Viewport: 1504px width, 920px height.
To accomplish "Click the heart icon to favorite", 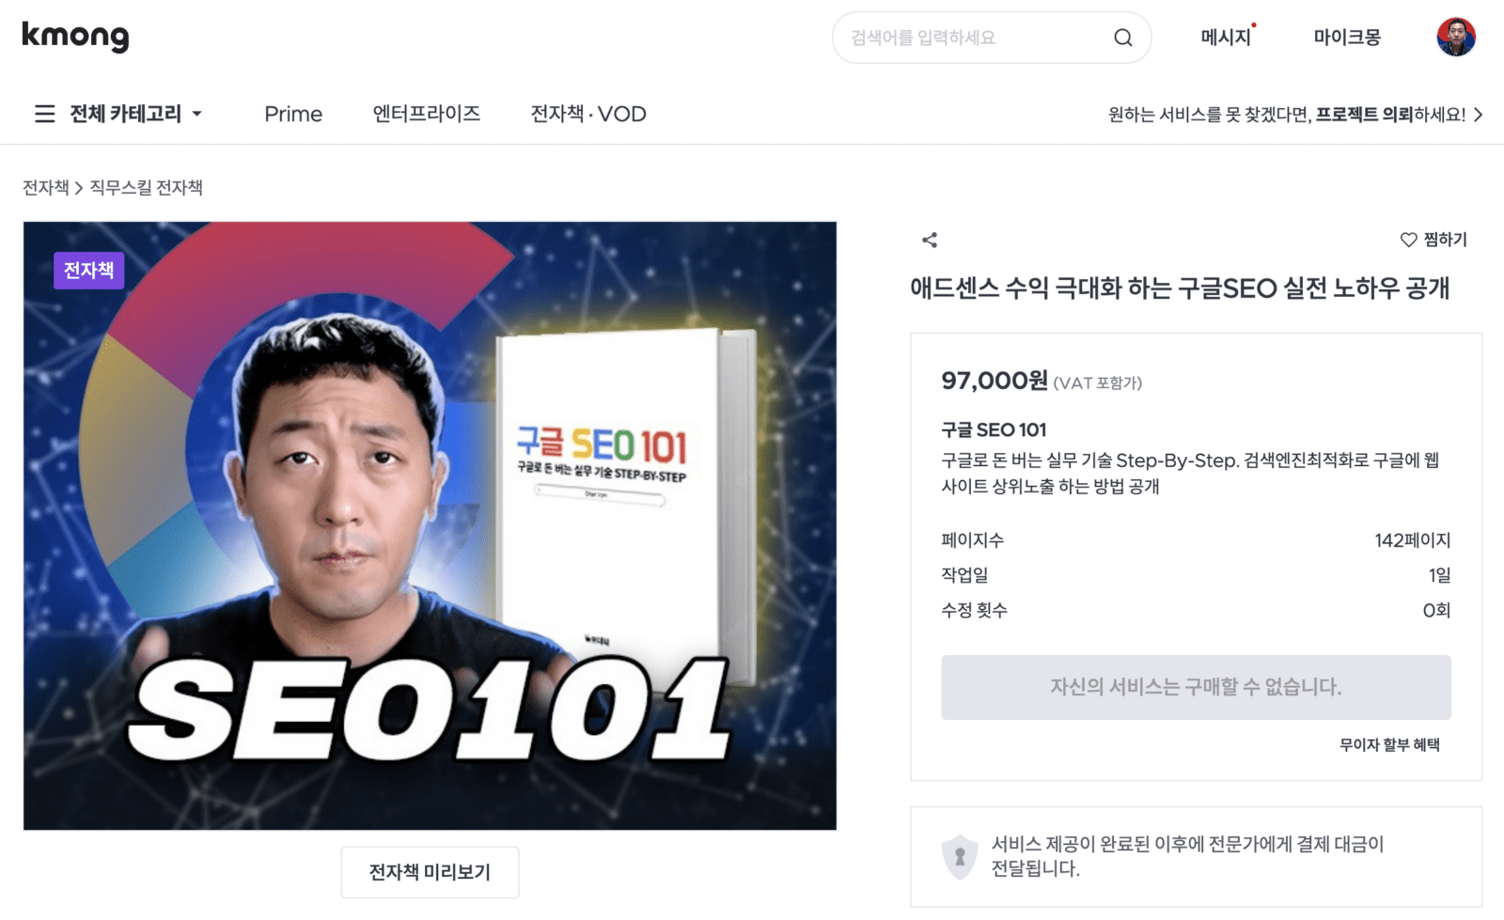I will coord(1408,240).
